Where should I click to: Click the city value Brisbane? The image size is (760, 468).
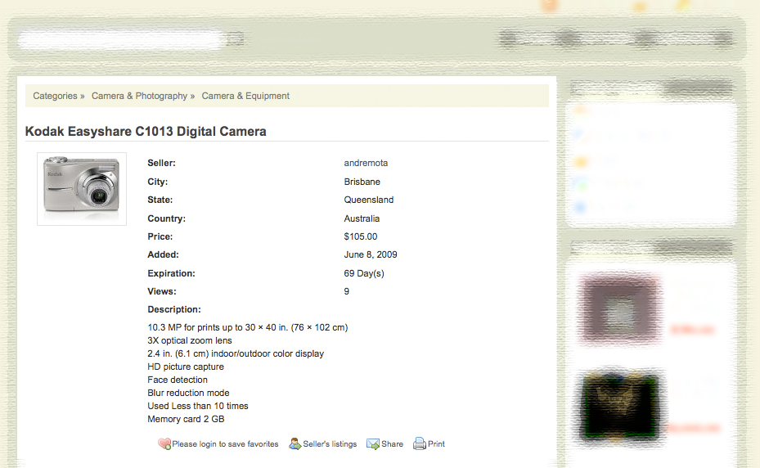point(362,182)
